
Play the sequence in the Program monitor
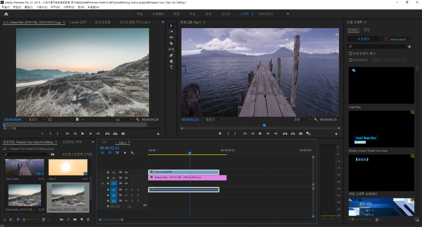(x=260, y=134)
